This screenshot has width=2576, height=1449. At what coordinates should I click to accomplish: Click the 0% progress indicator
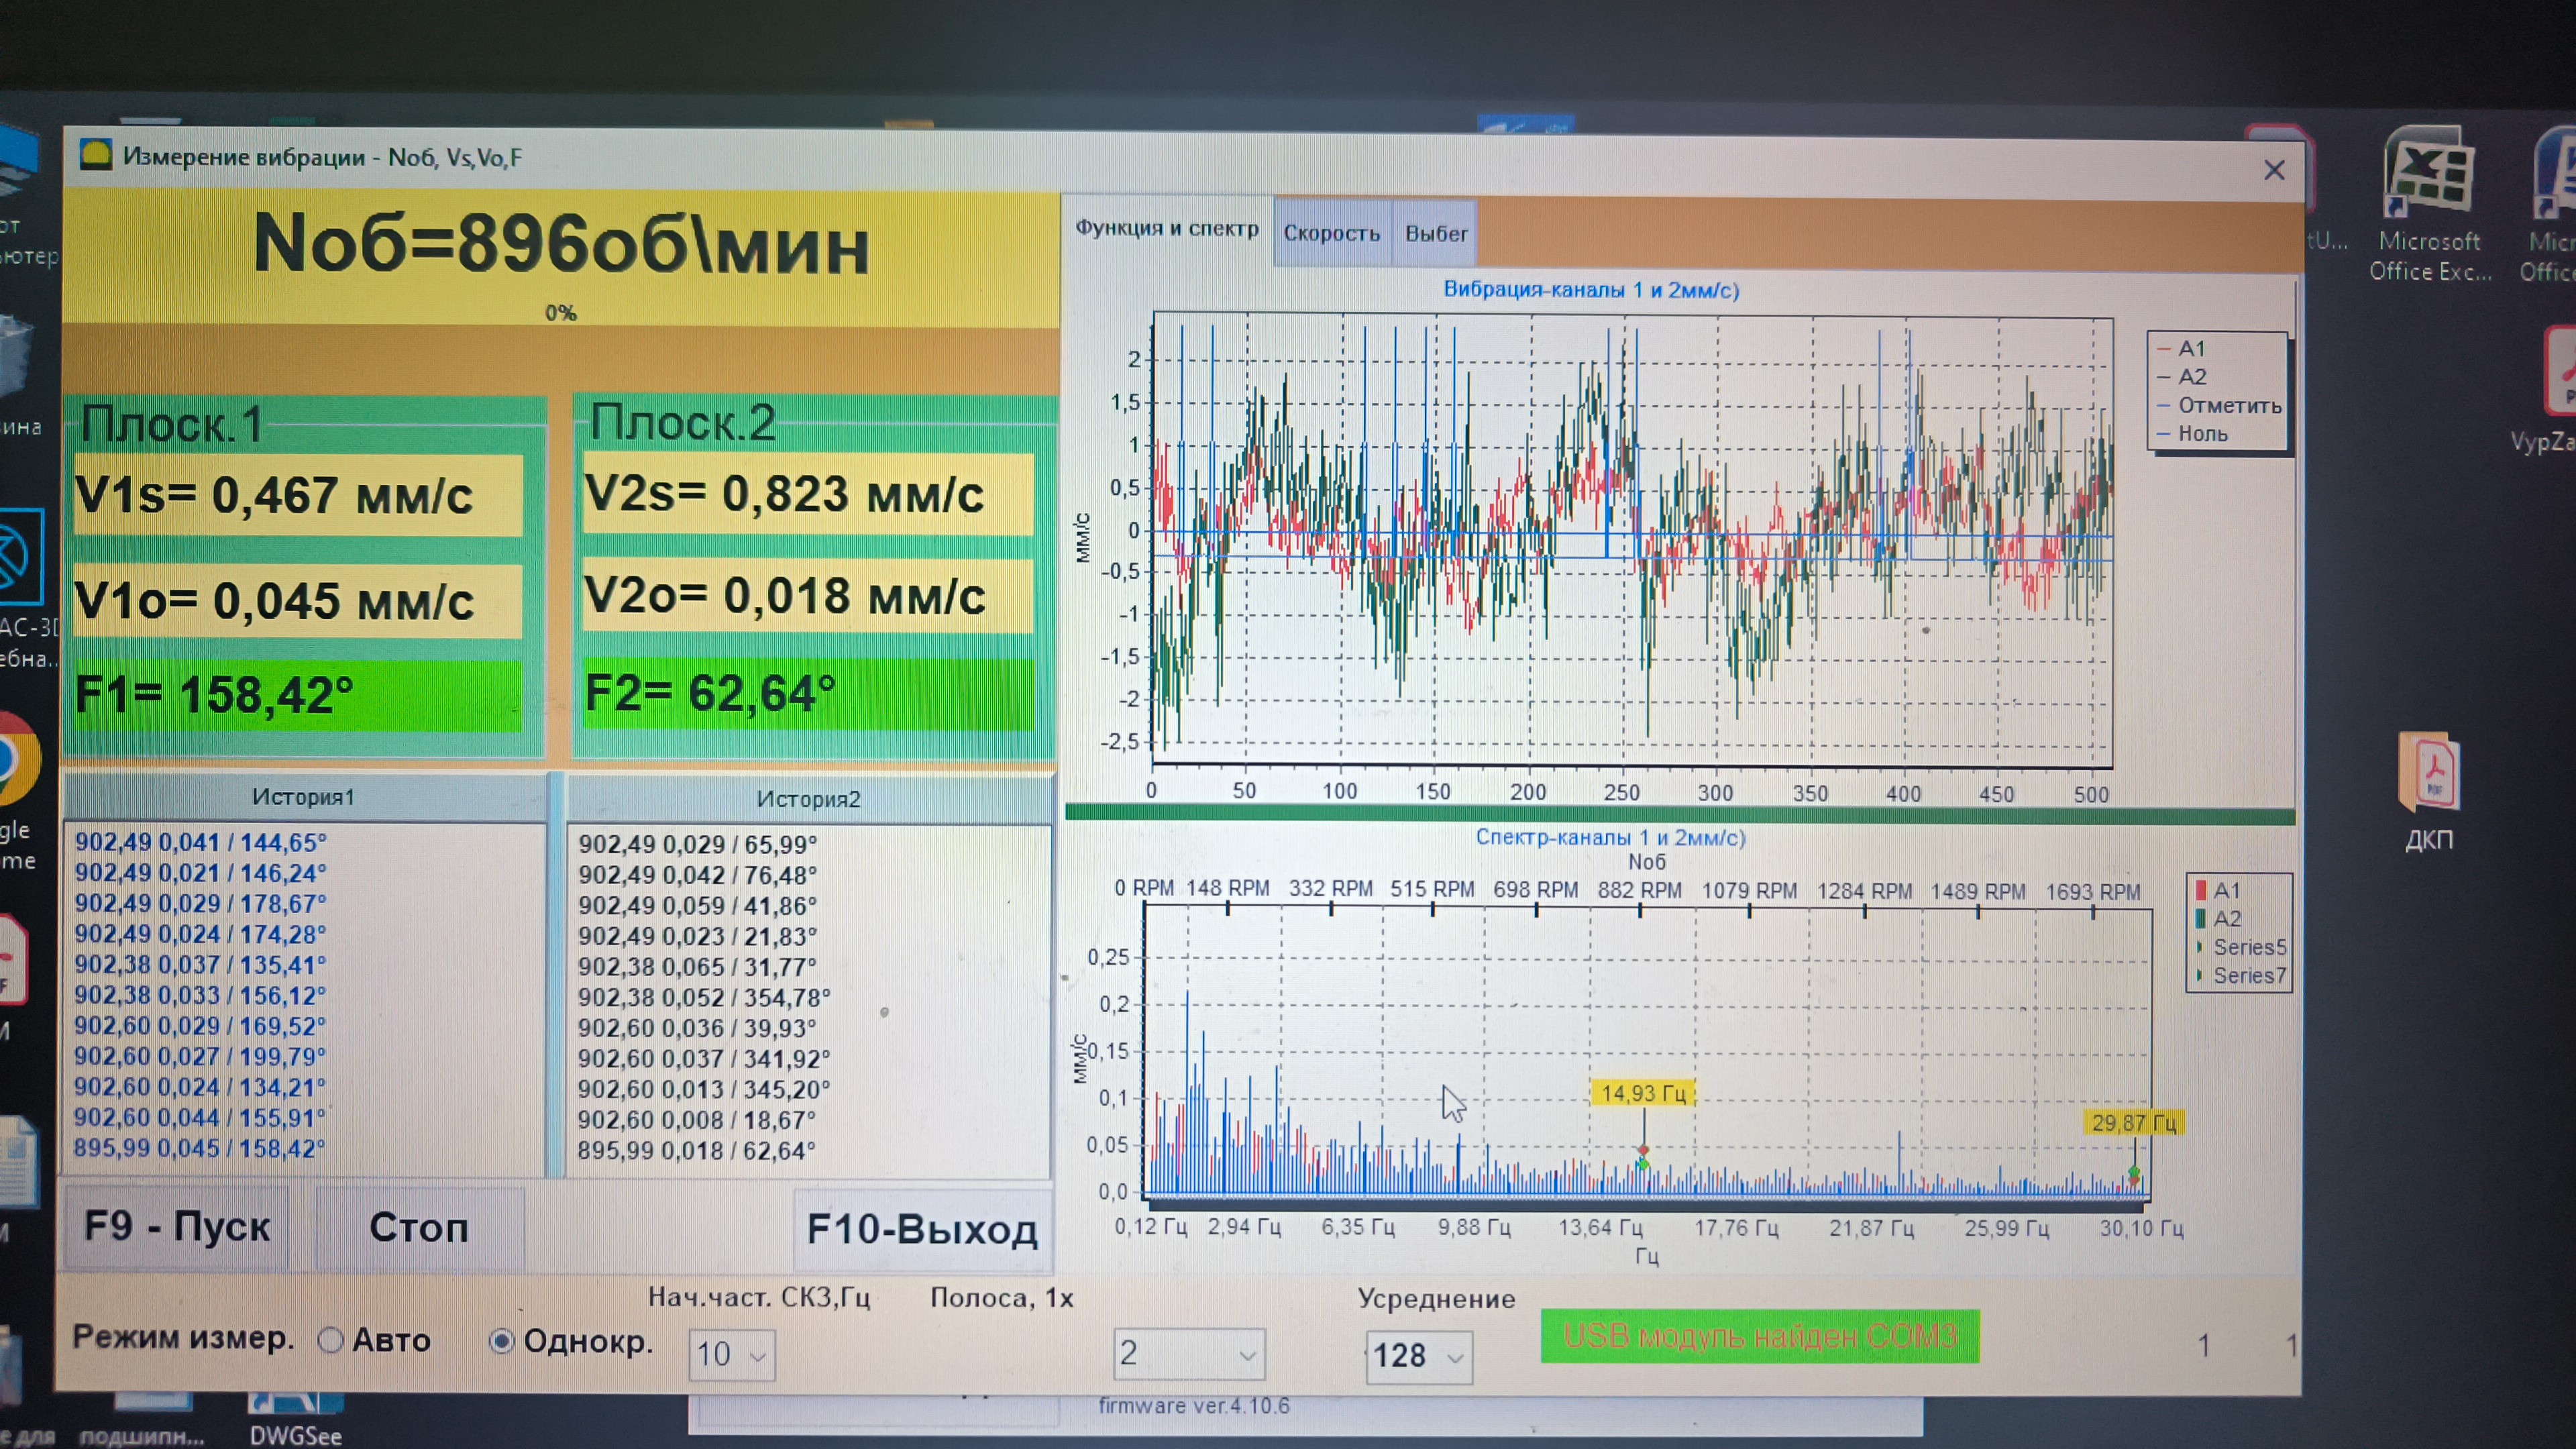click(x=561, y=313)
